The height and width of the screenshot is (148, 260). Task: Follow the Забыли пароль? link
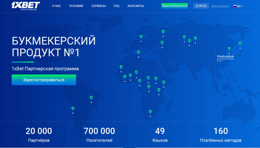pos(220,6)
